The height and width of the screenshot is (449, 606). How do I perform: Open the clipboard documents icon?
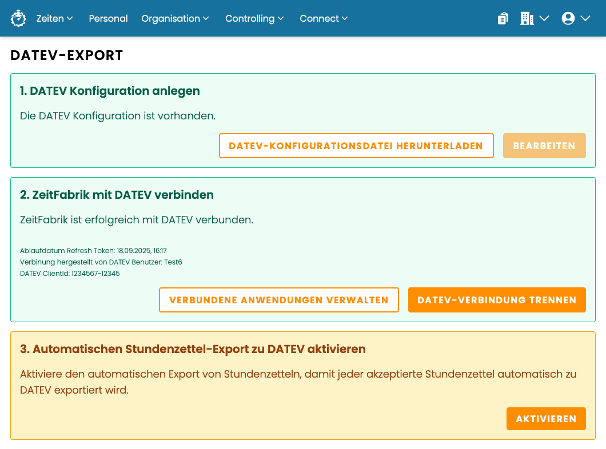pos(503,18)
